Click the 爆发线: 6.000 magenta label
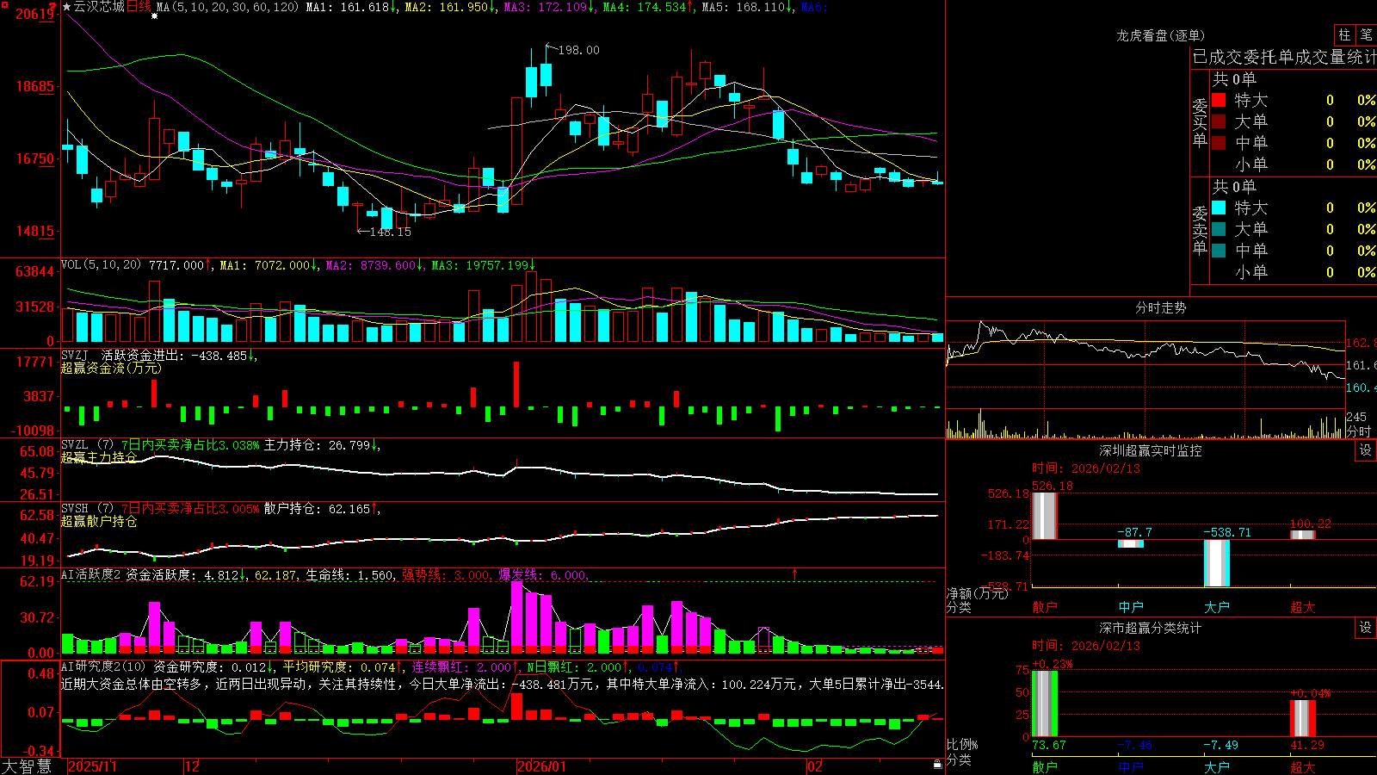This screenshot has height=775, width=1377. point(543,574)
